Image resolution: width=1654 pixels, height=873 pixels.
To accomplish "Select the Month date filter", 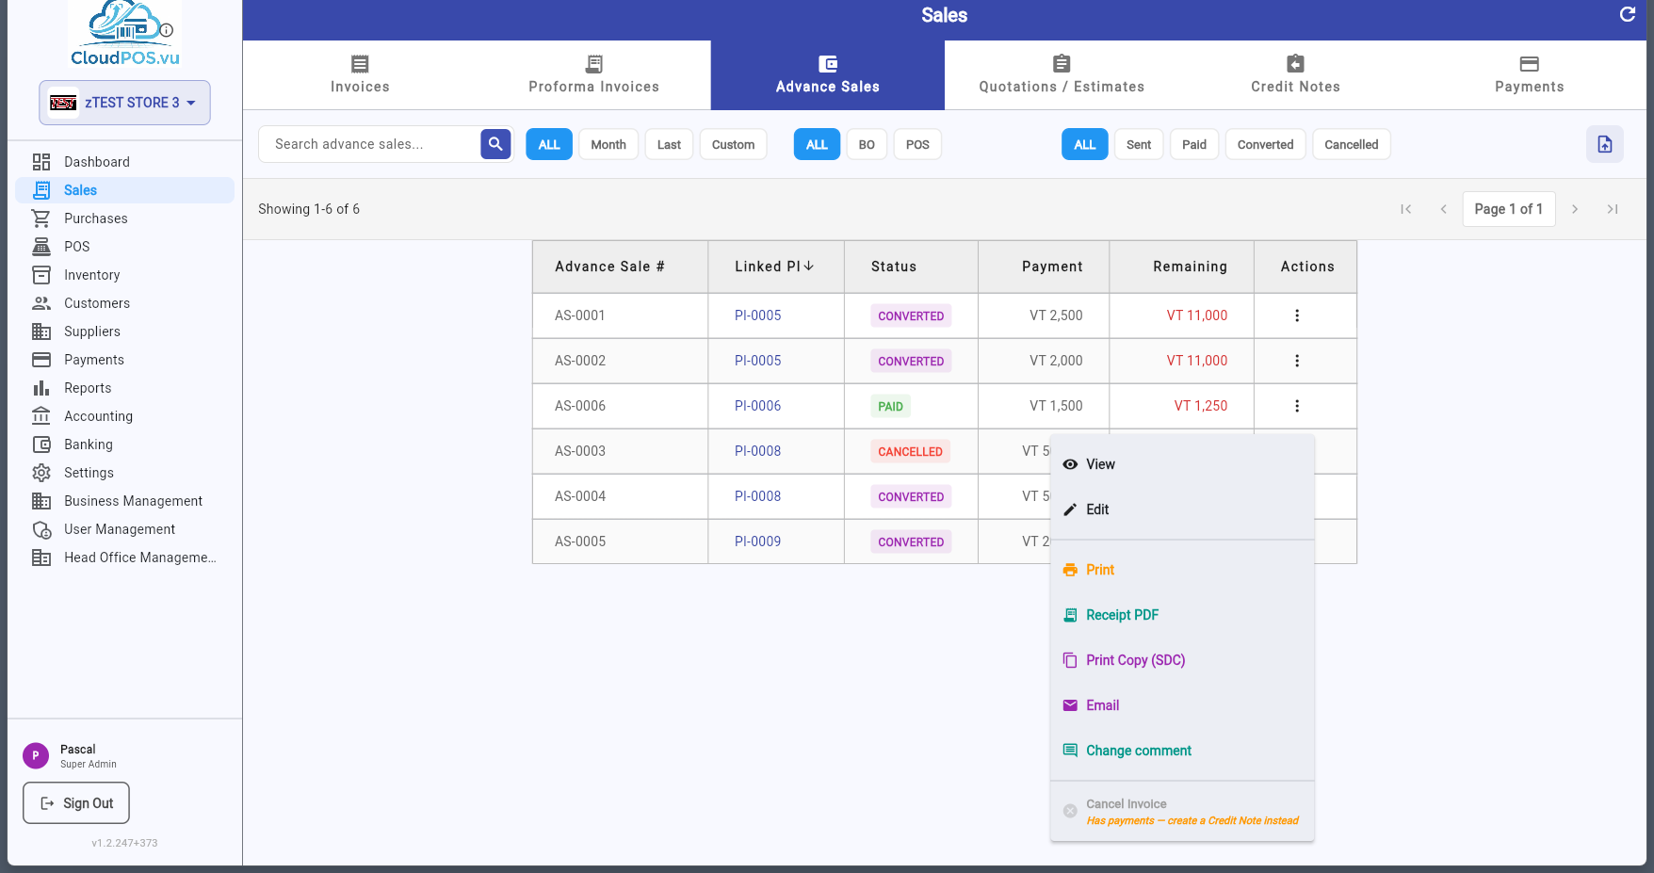I will (608, 144).
